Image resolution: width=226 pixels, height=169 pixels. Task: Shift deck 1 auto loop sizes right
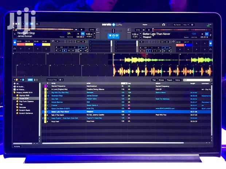click(86, 47)
